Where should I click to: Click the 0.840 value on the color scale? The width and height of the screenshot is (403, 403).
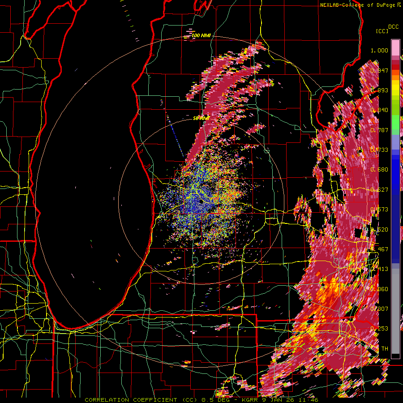click(379, 110)
